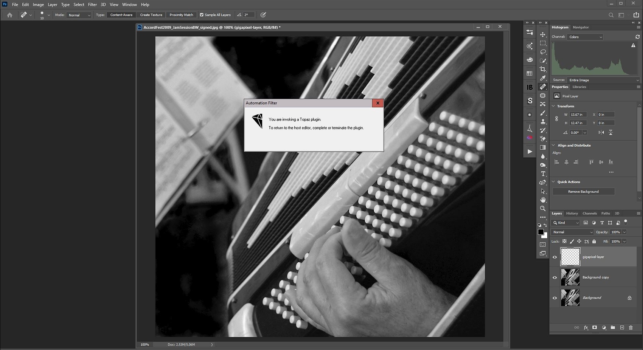Image resolution: width=643 pixels, height=350 pixels.
Task: Click the foreground color swatch
Action: click(540, 232)
